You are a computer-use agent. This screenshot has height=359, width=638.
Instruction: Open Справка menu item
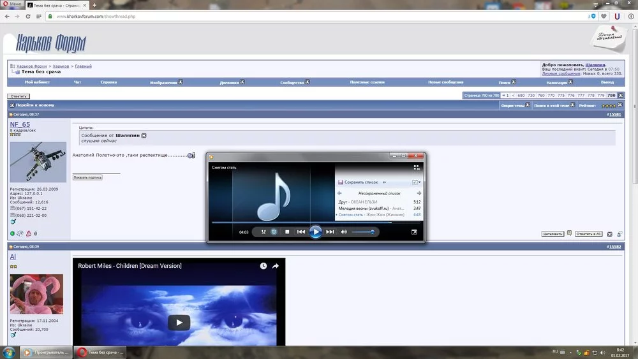(x=108, y=82)
